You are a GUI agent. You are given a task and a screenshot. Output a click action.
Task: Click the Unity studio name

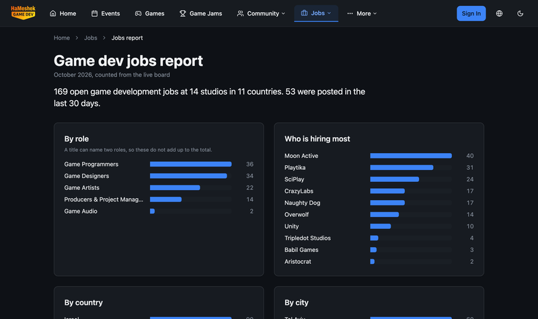(292, 226)
